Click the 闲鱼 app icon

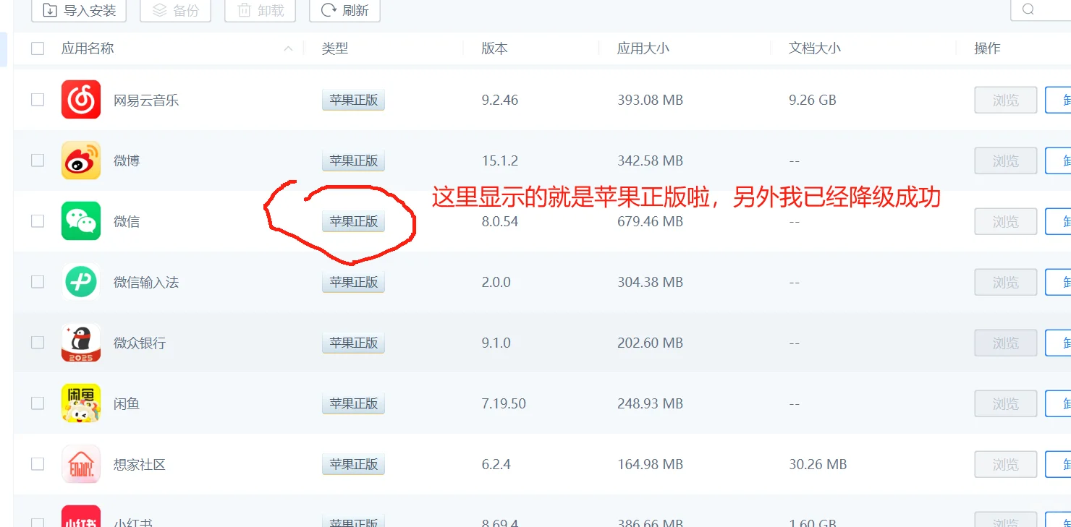(x=80, y=403)
